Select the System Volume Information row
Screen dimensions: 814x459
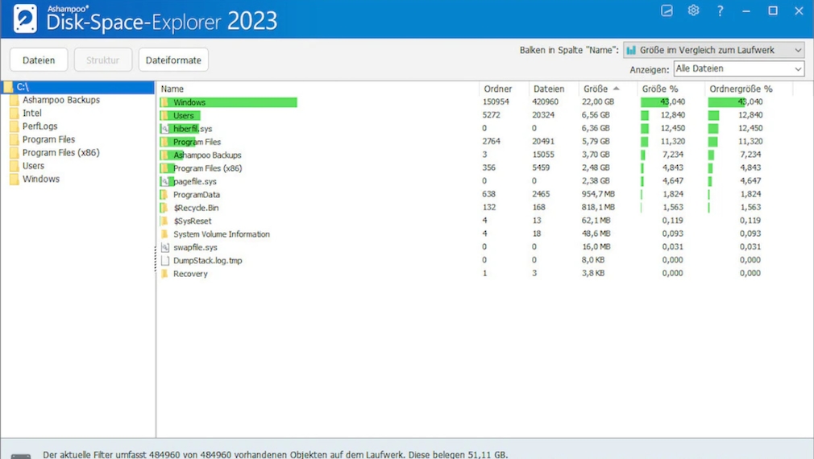pos(475,234)
